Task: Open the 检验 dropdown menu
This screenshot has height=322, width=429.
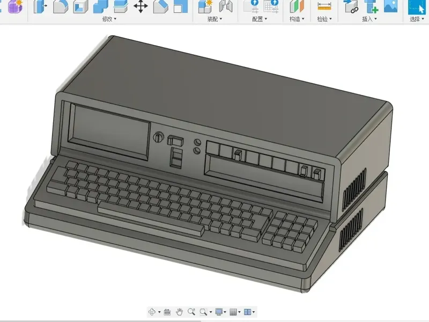Action: pyautogui.click(x=324, y=19)
